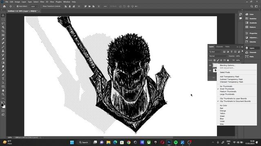
Task: Select the Dodge tool
Action: pyautogui.click(x=3, y=71)
